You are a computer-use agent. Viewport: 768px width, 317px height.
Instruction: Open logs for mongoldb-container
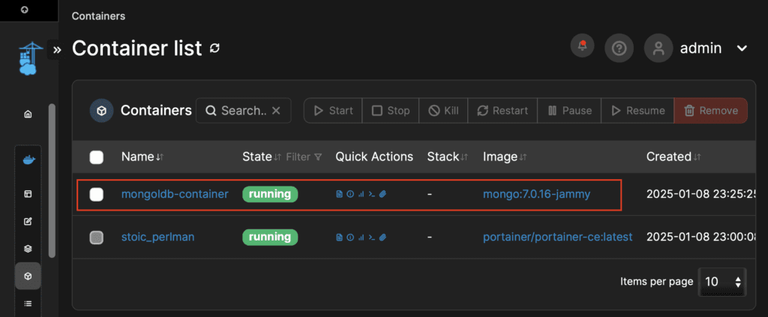[339, 195]
